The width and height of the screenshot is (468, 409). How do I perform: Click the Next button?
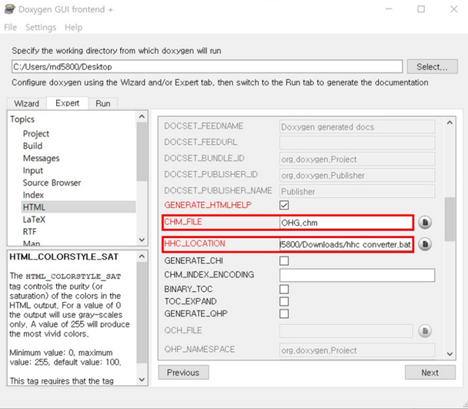click(430, 373)
